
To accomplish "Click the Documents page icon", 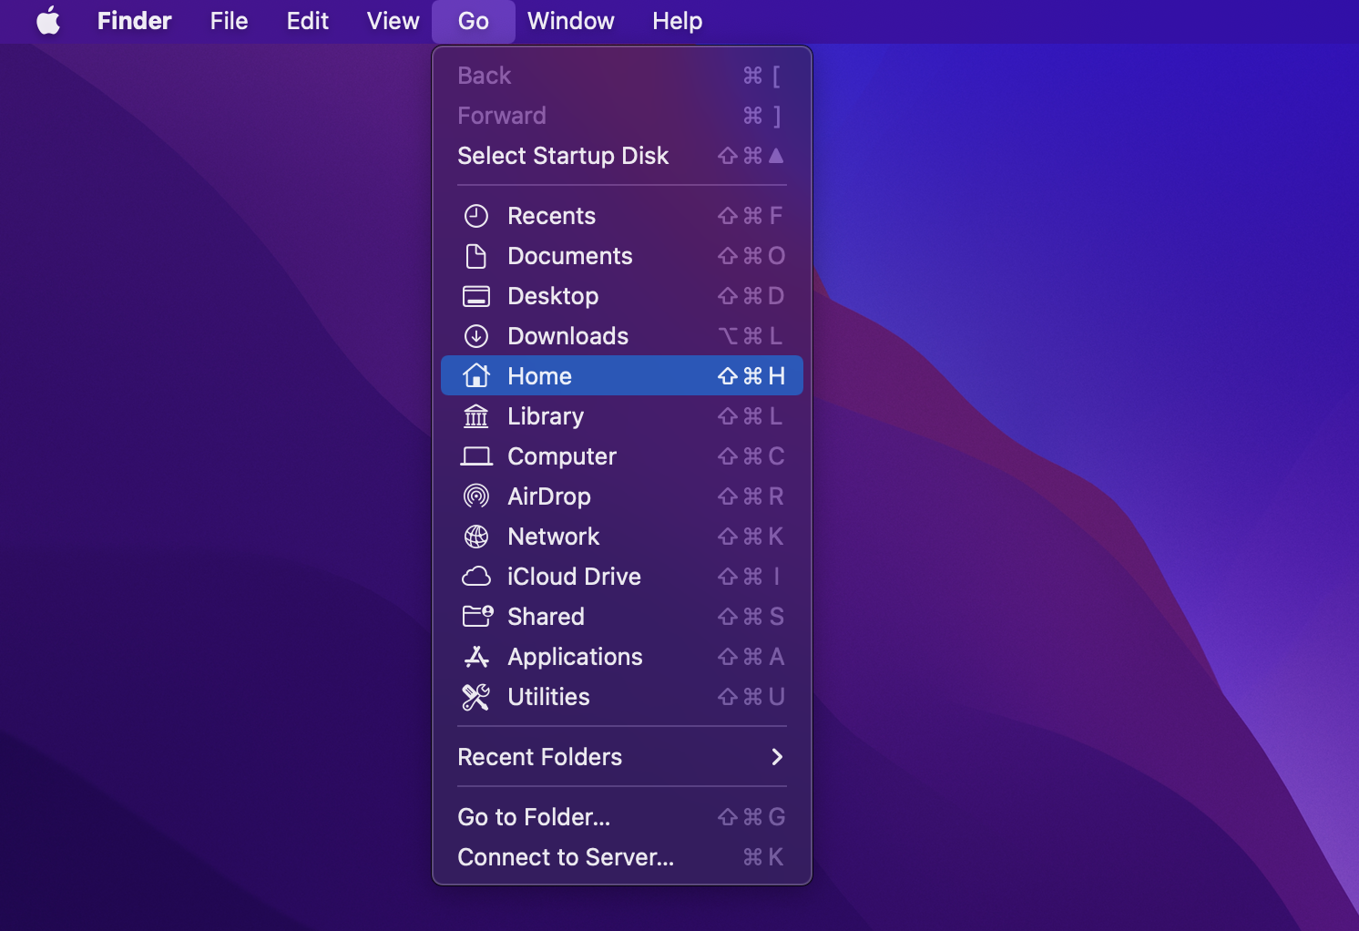I will [x=476, y=256].
